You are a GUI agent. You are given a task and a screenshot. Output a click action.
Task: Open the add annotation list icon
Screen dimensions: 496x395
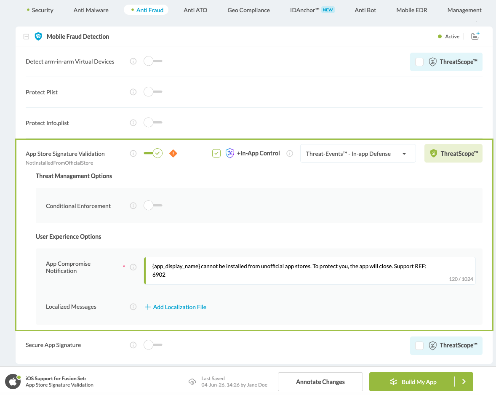click(475, 36)
